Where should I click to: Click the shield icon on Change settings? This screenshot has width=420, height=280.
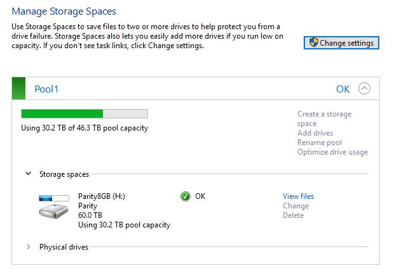(313, 42)
